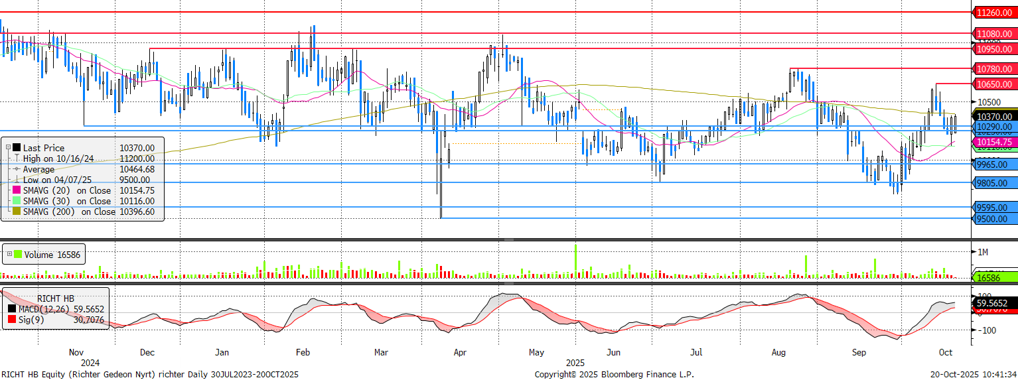
Task: Click the green Volume color swatch
Action: [x=18, y=254]
